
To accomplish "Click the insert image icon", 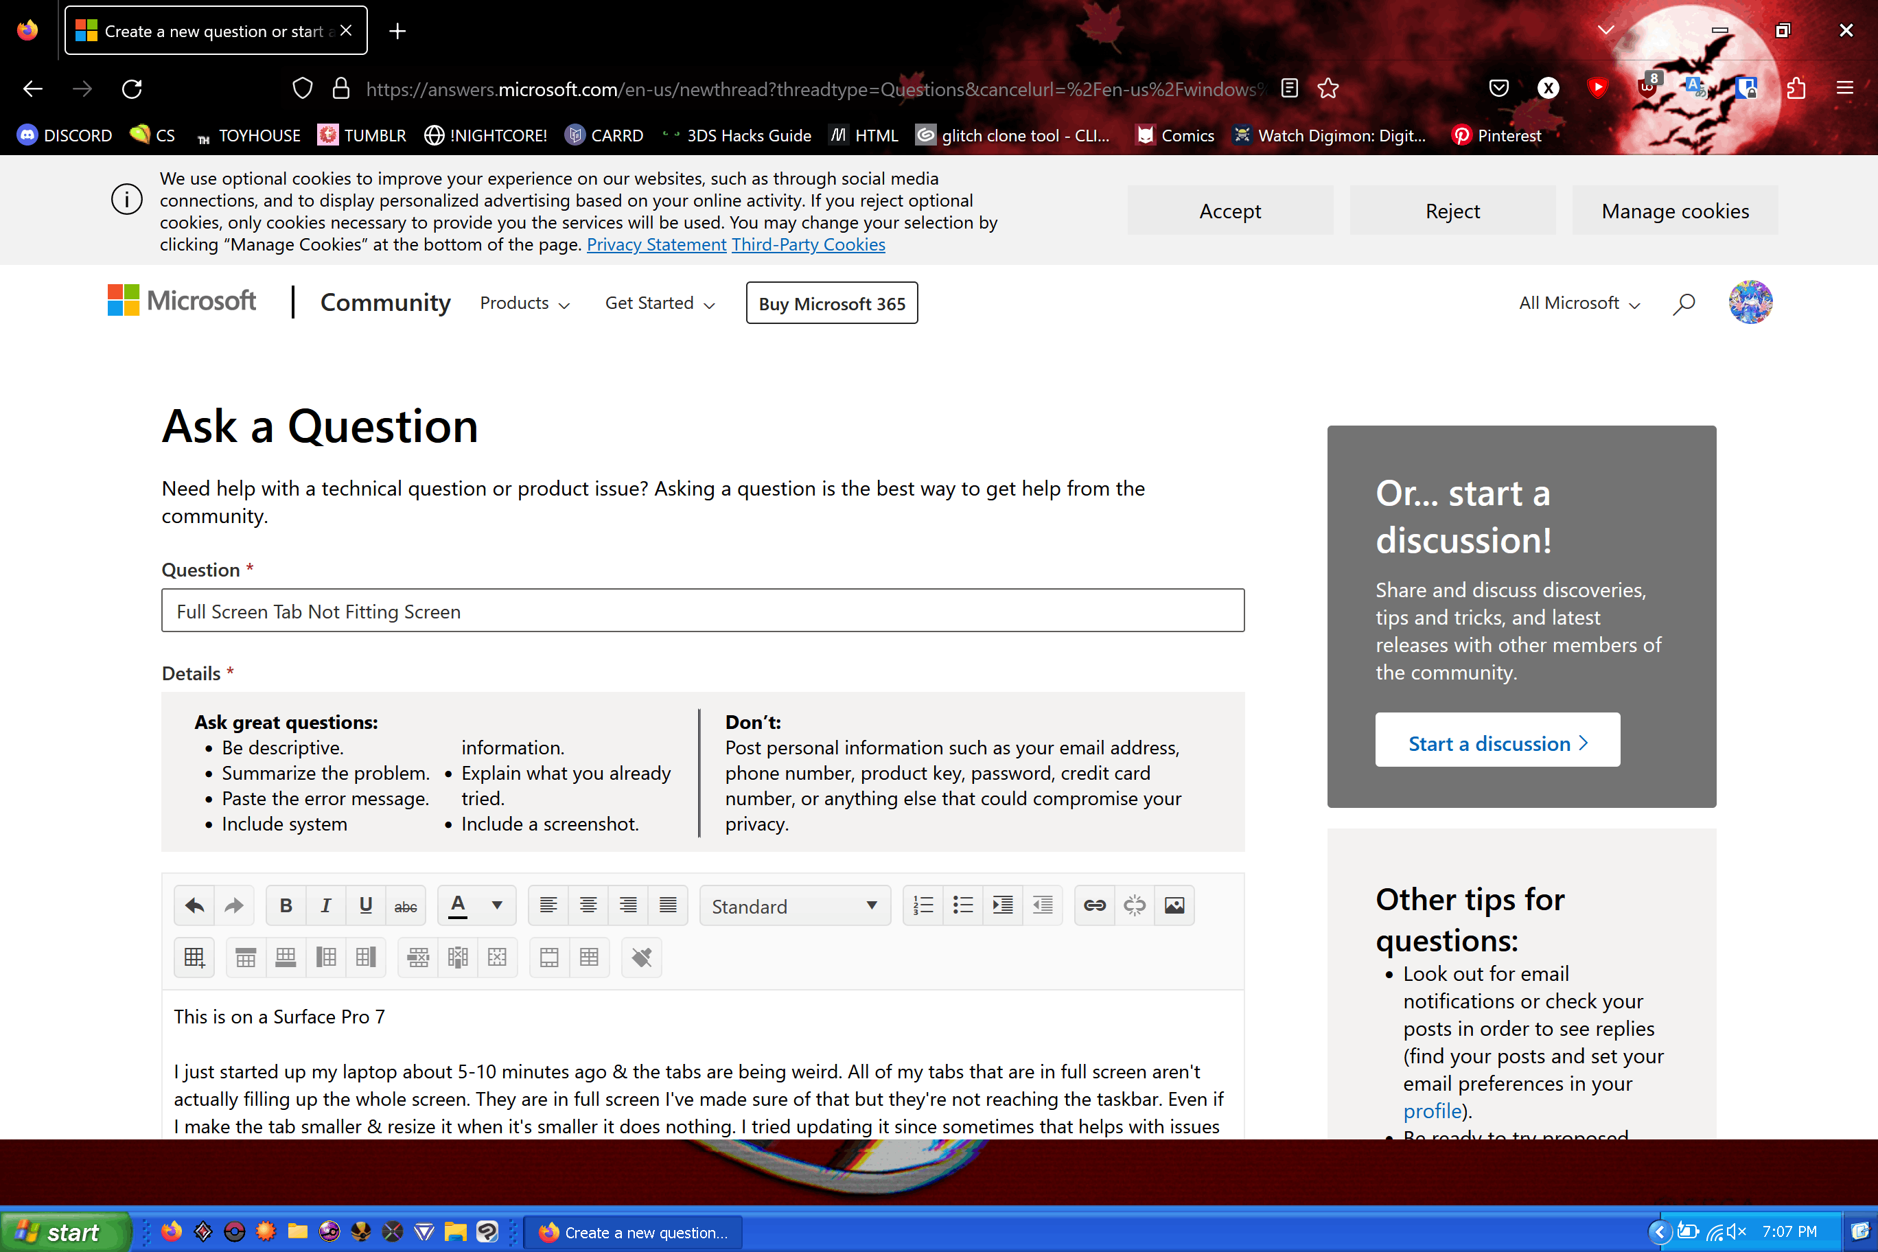I will pyautogui.click(x=1174, y=905).
